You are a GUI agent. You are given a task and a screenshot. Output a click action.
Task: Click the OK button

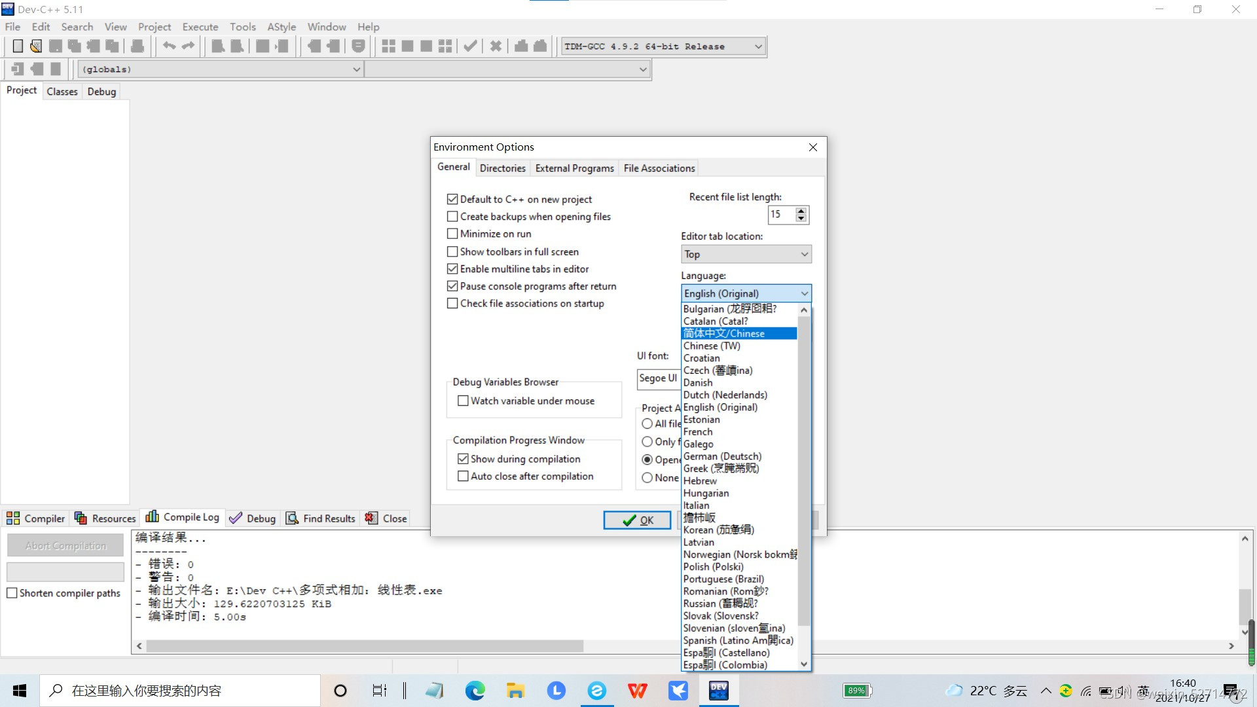pos(637,520)
